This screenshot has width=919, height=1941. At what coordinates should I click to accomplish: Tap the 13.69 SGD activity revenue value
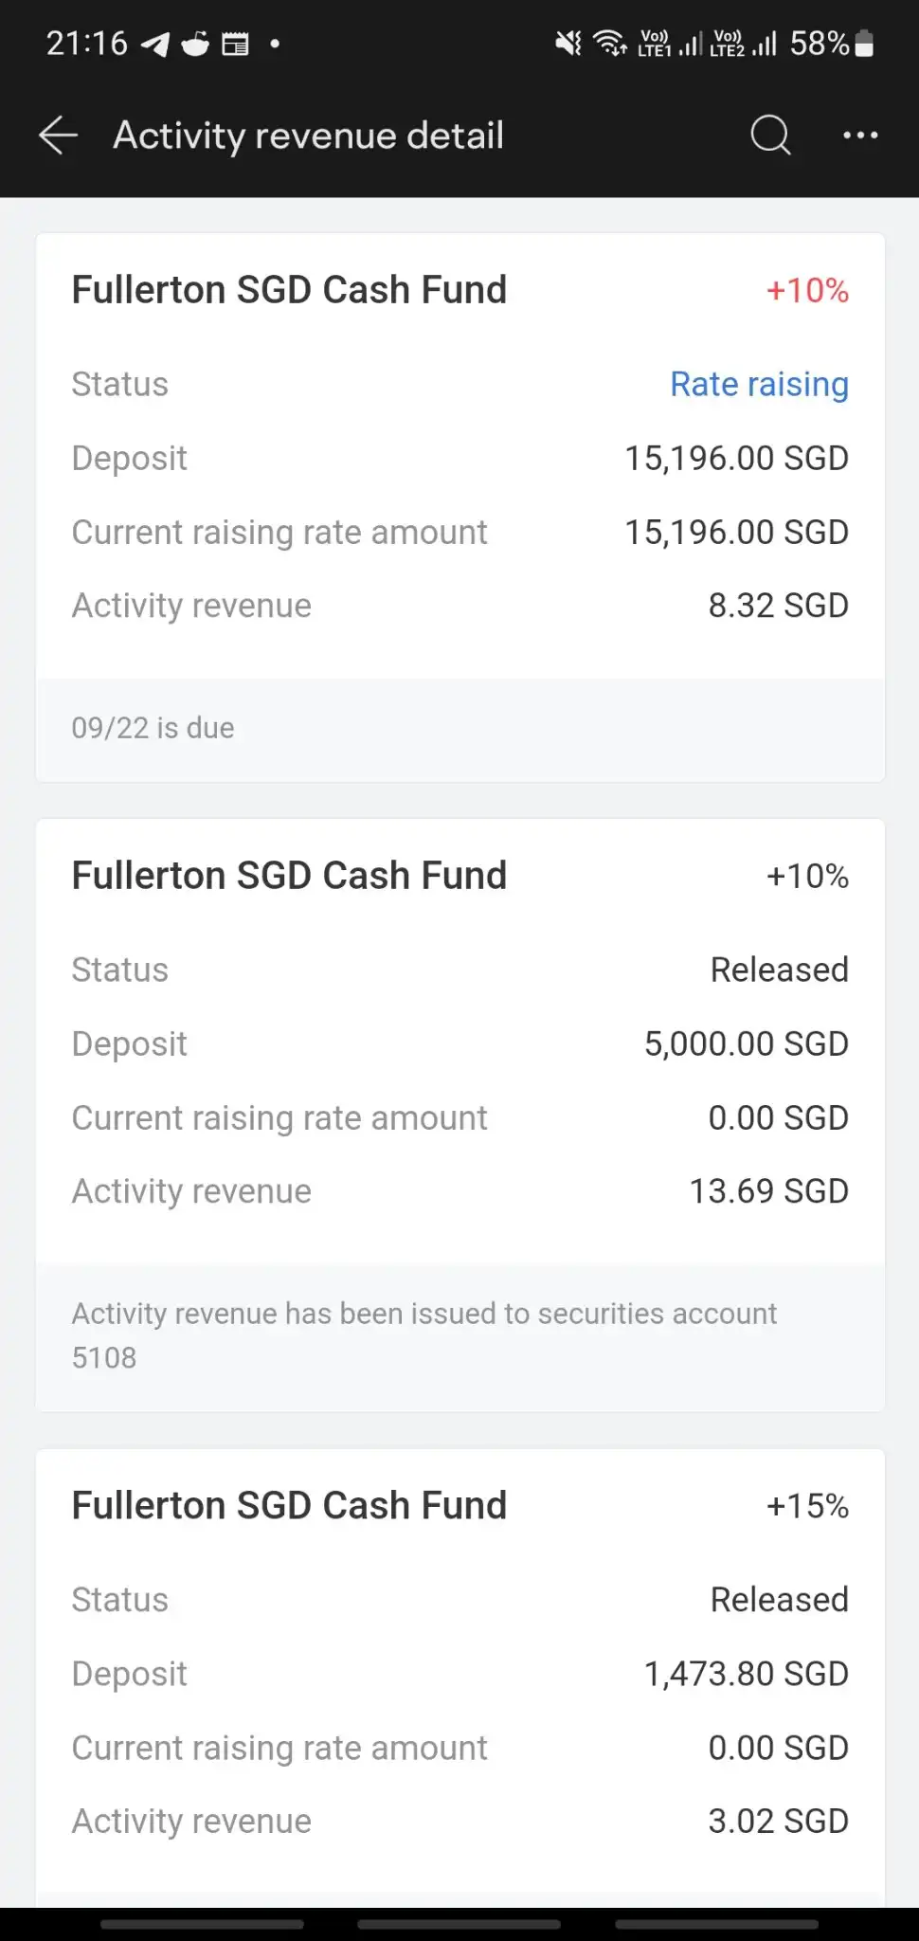pos(768,1191)
